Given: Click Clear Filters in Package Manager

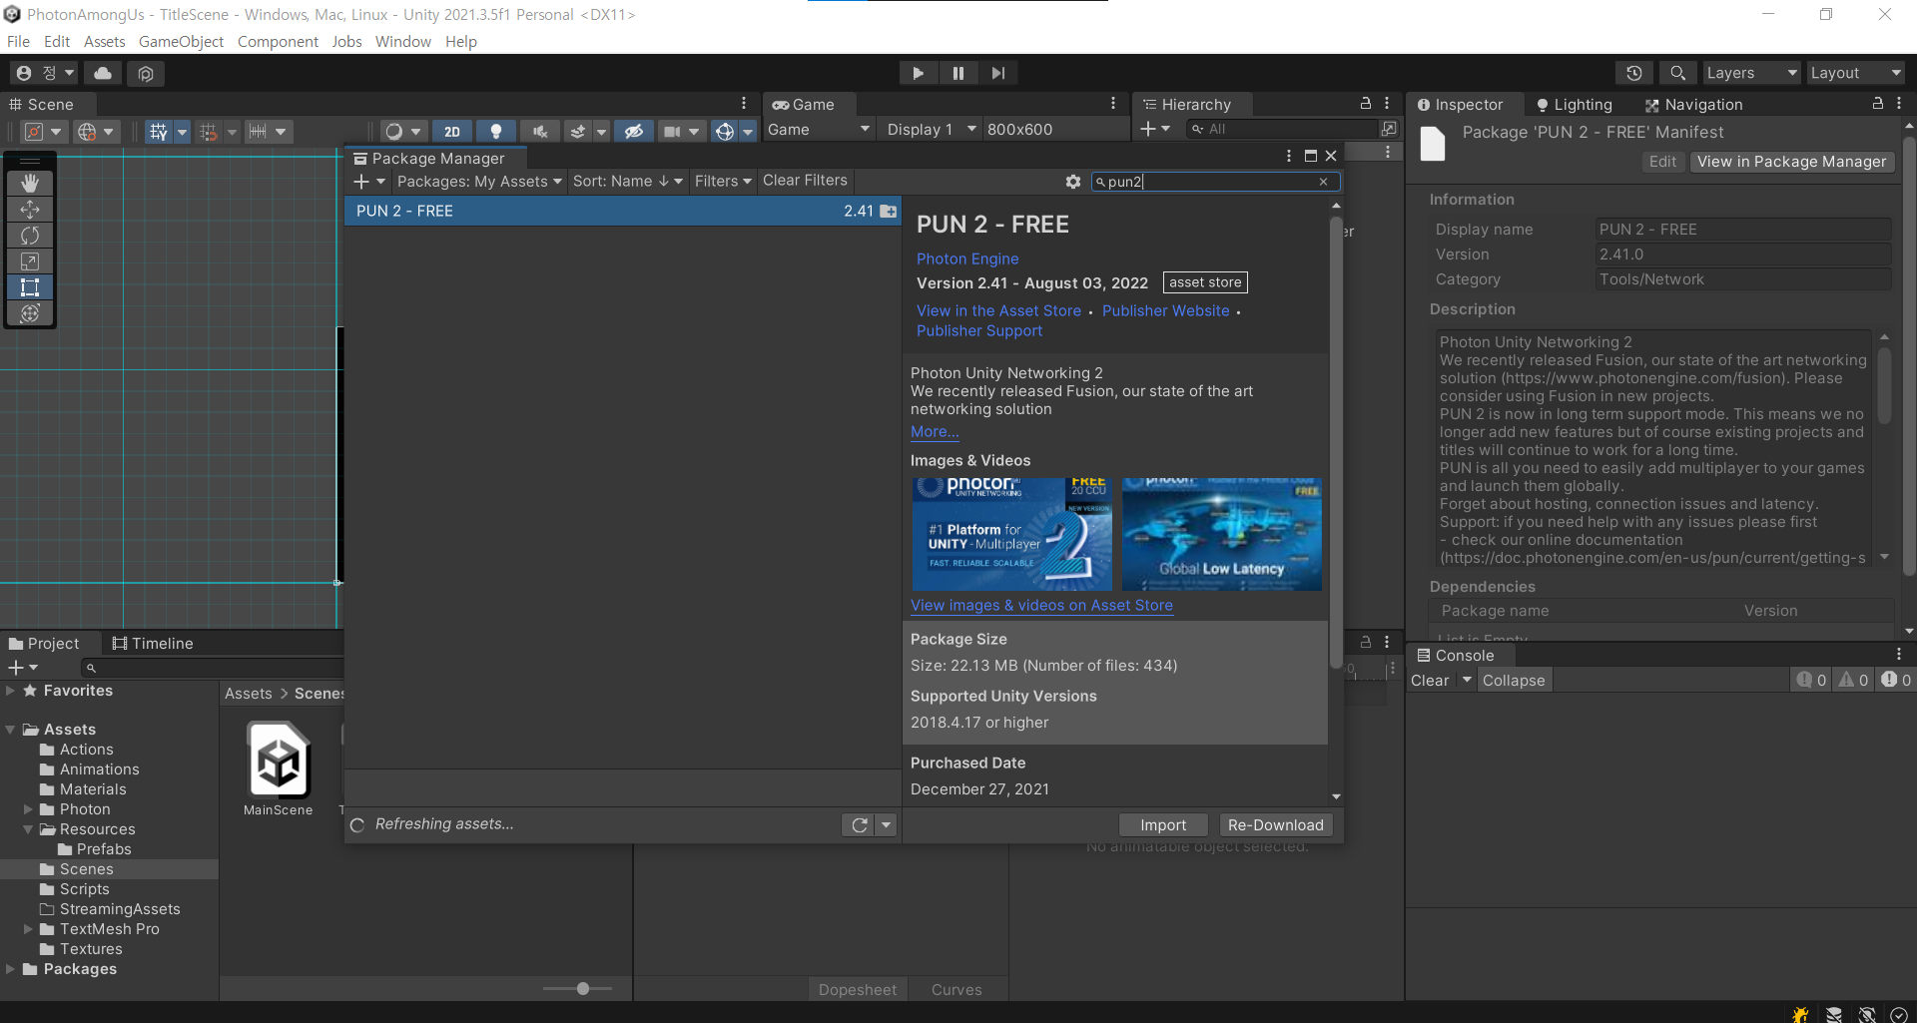Looking at the screenshot, I should tap(805, 181).
